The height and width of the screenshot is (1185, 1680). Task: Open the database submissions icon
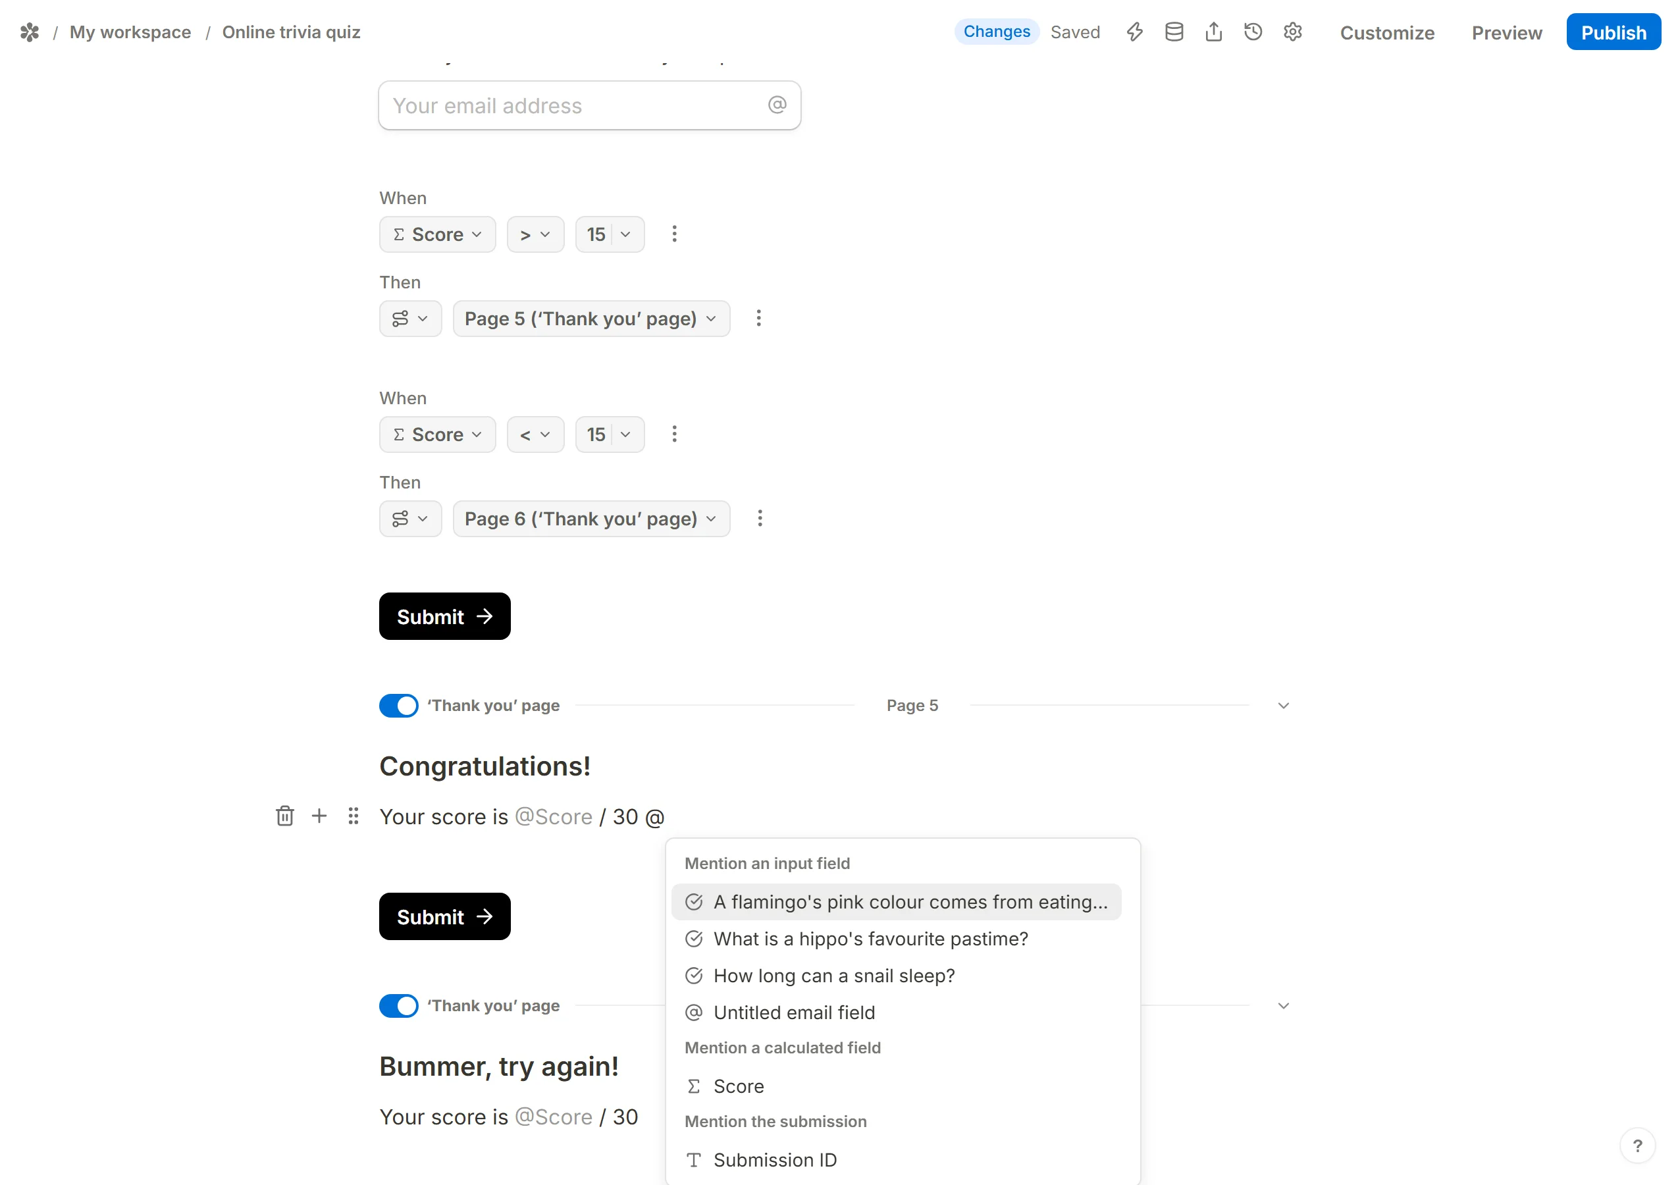coord(1174,32)
